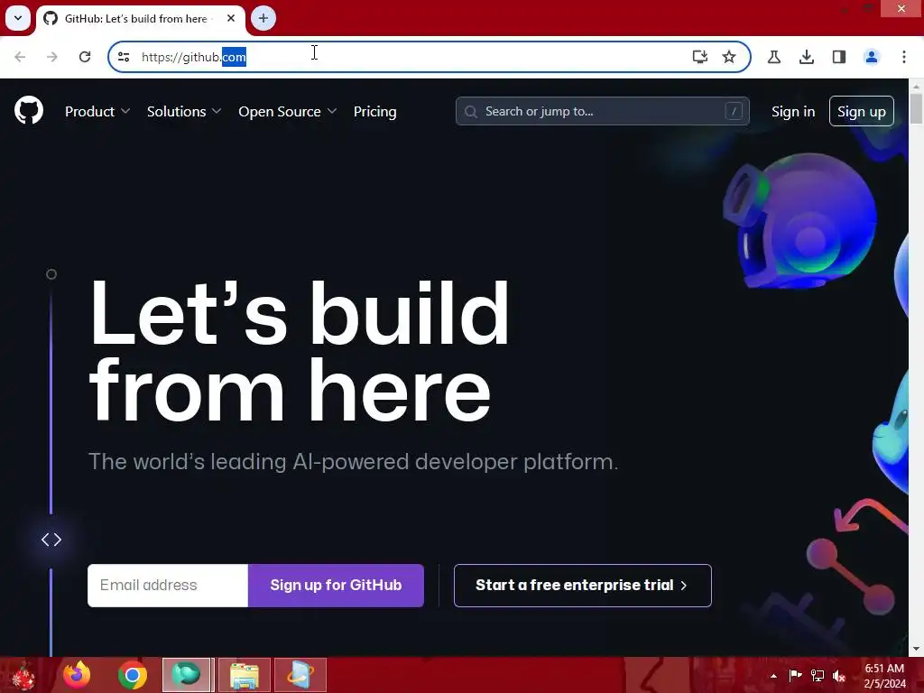Start a free enterprise trial
The image size is (924, 693).
pos(583,585)
